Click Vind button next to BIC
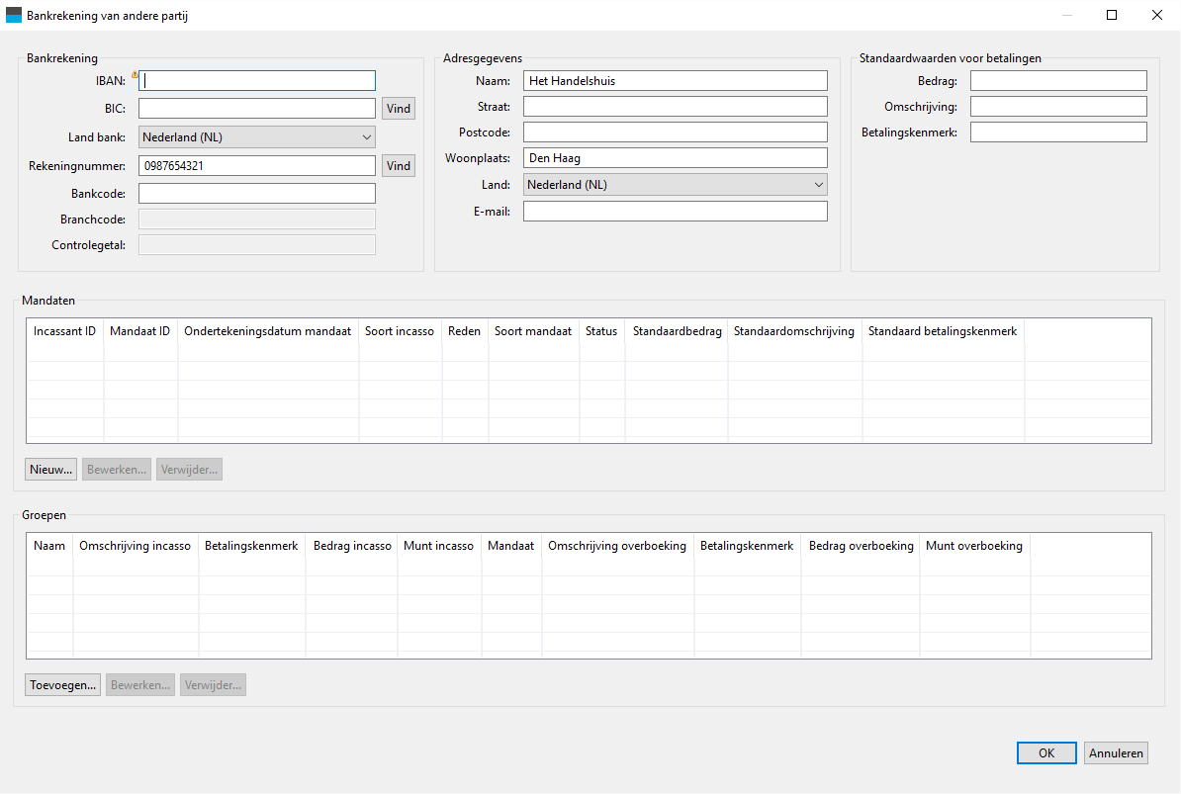The image size is (1181, 794). point(399,109)
